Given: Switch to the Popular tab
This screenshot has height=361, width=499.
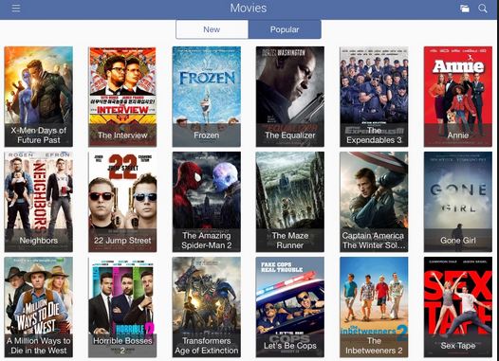Looking at the screenshot, I should click(x=285, y=29).
